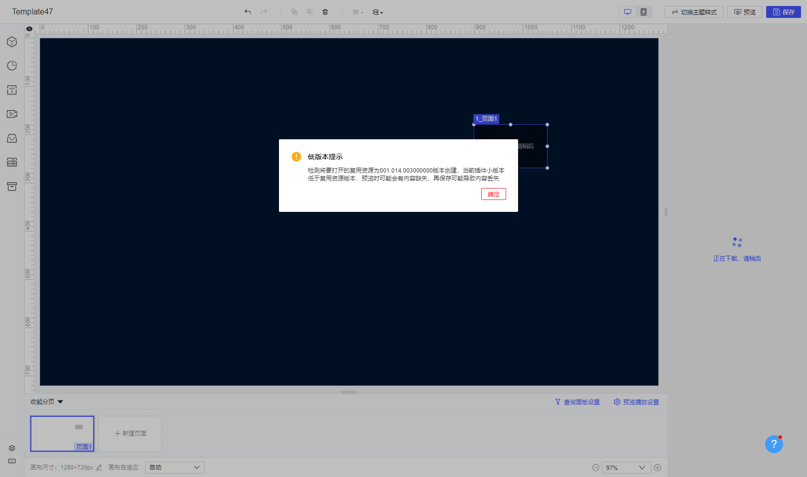Click 新建页面 to add a page
This screenshot has height=477, width=807.
(x=130, y=434)
